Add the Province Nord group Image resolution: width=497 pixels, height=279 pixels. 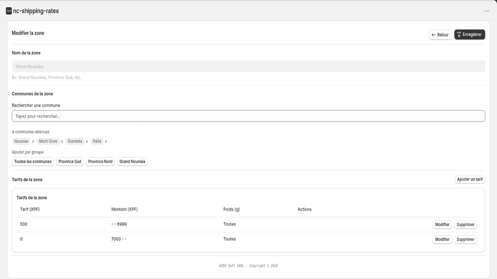pyautogui.click(x=100, y=162)
